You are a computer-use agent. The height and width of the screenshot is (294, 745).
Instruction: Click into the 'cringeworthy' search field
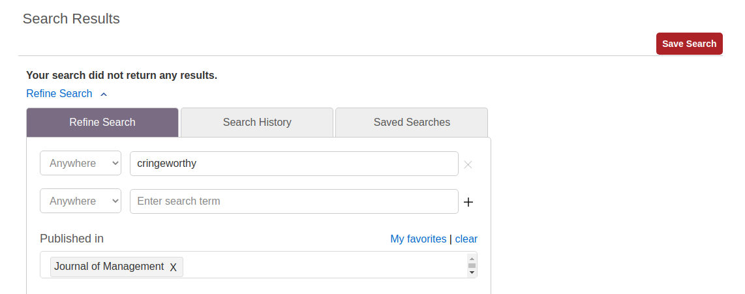(294, 164)
